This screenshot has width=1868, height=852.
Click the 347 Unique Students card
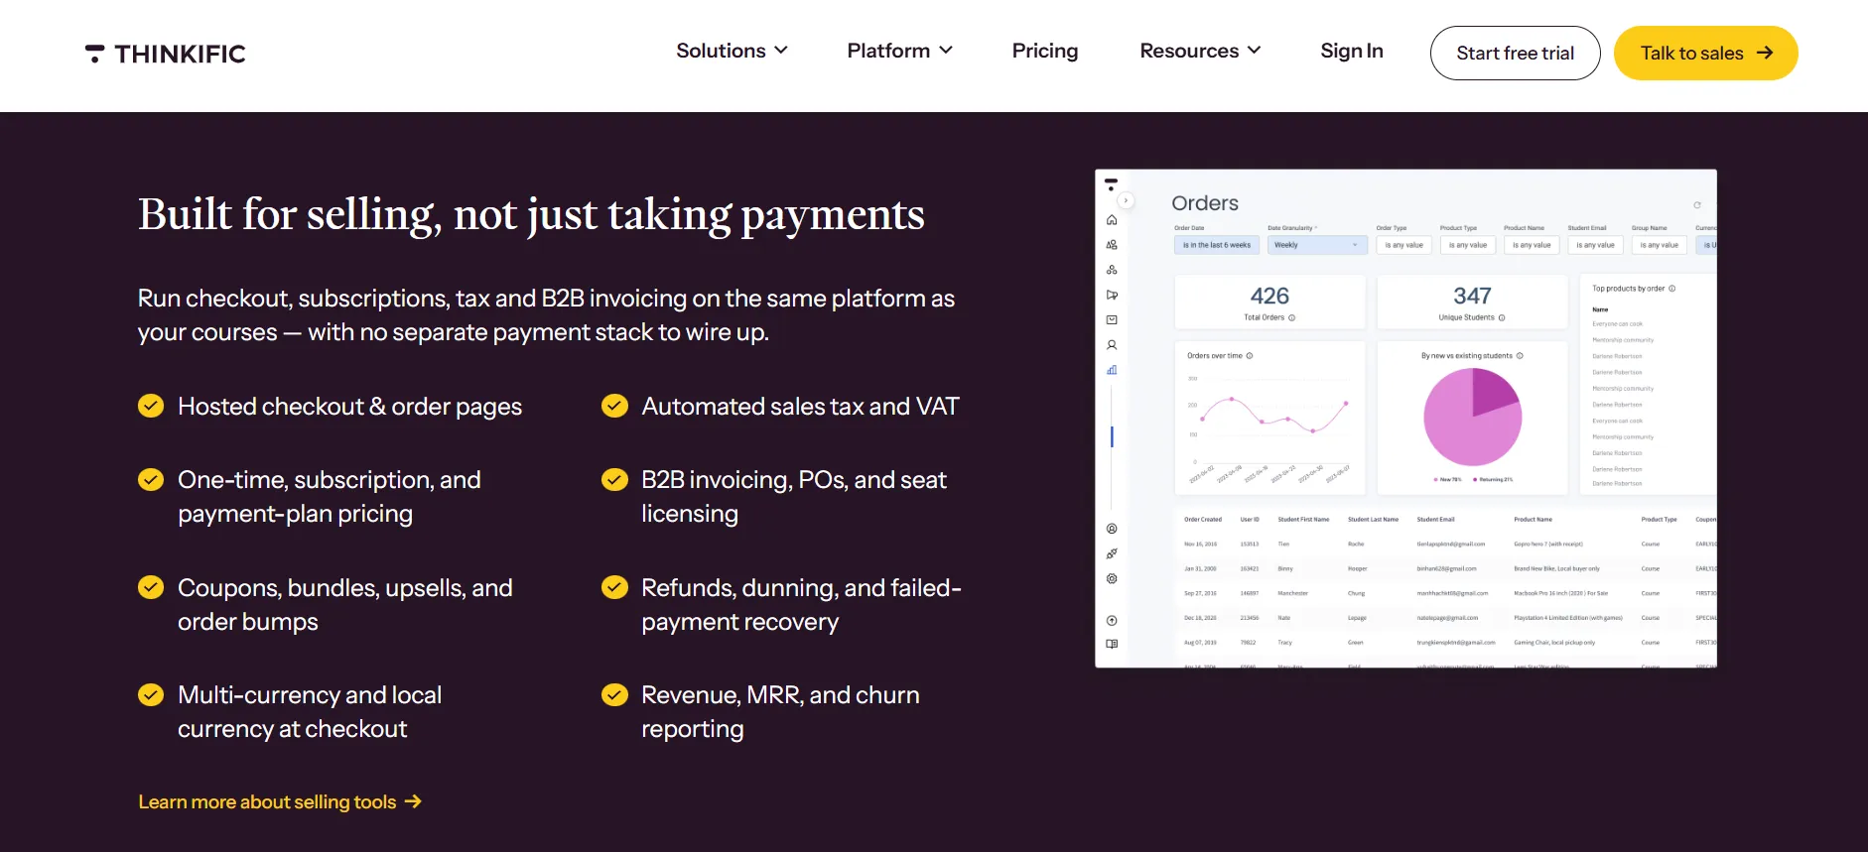coord(1472,302)
